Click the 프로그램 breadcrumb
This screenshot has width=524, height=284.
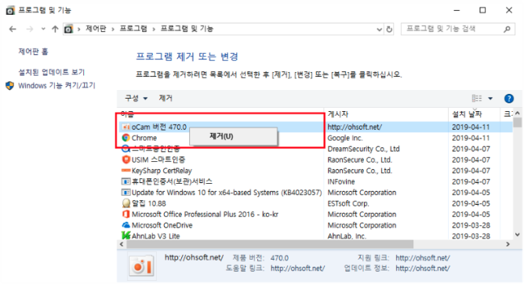(x=133, y=29)
